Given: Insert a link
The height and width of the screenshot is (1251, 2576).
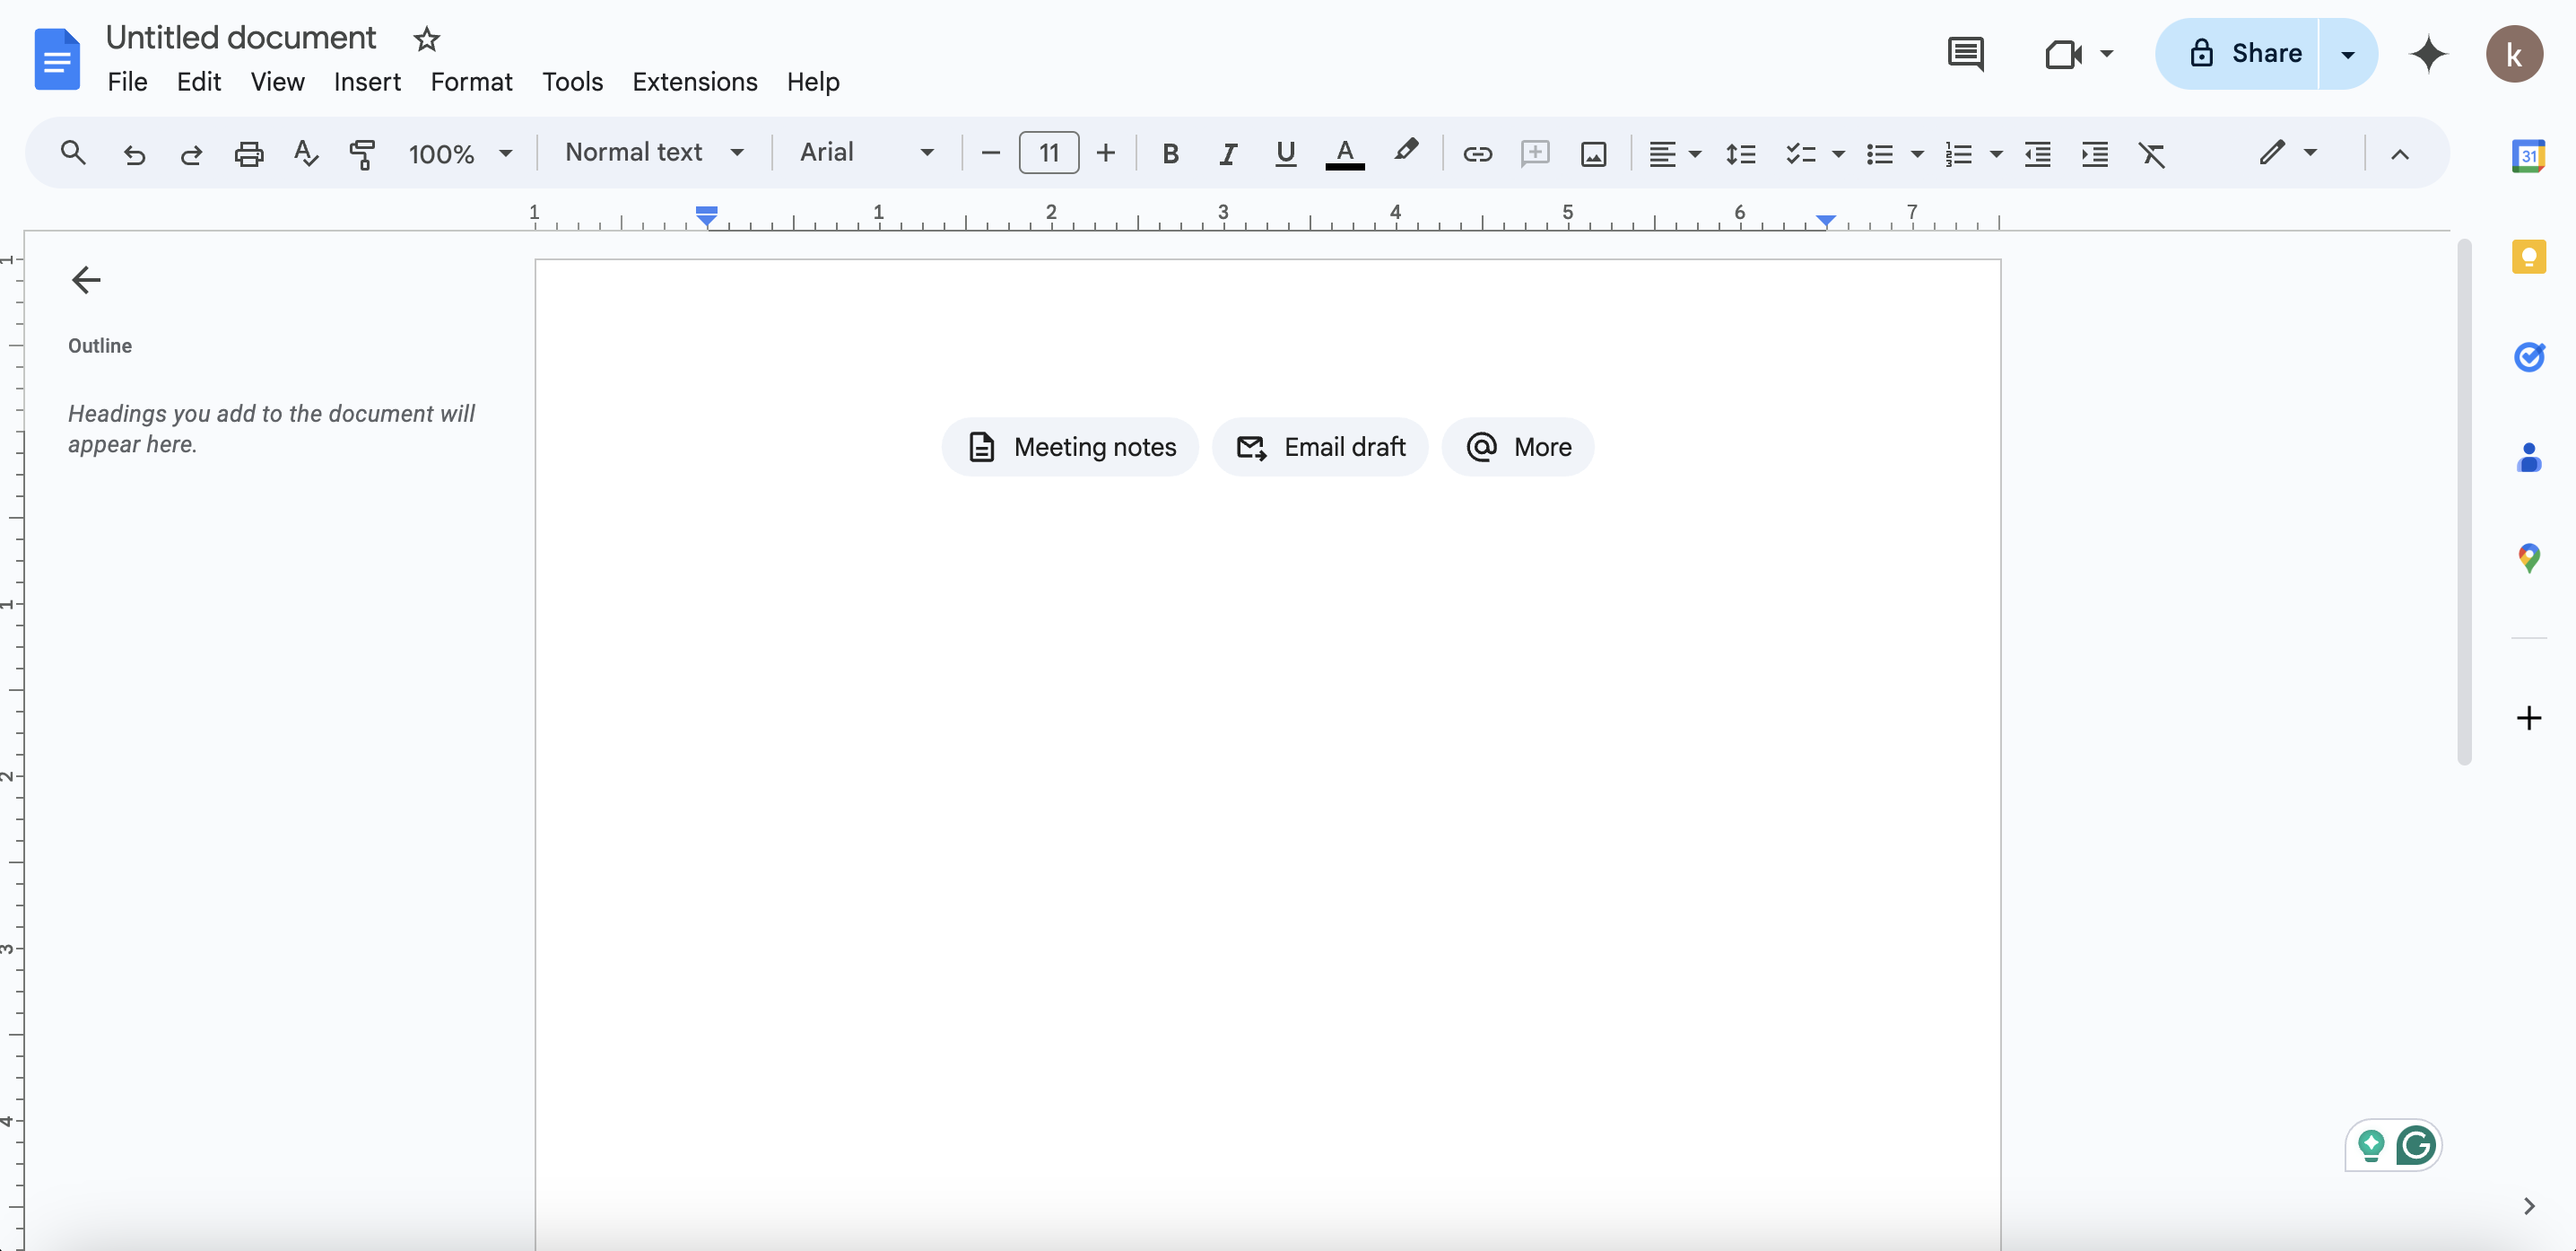Looking at the screenshot, I should [1478, 153].
